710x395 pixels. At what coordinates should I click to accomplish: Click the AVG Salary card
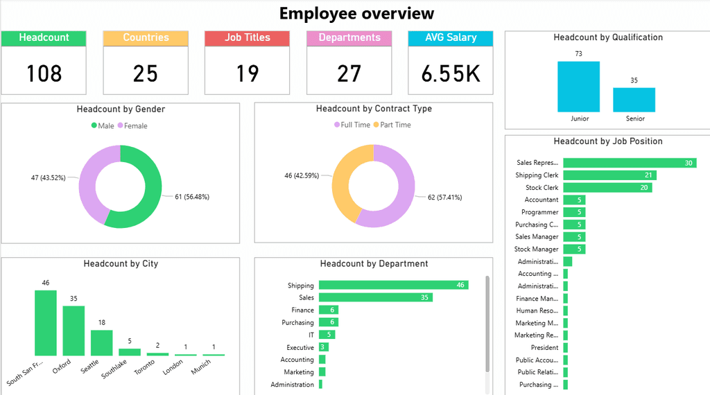(x=451, y=63)
